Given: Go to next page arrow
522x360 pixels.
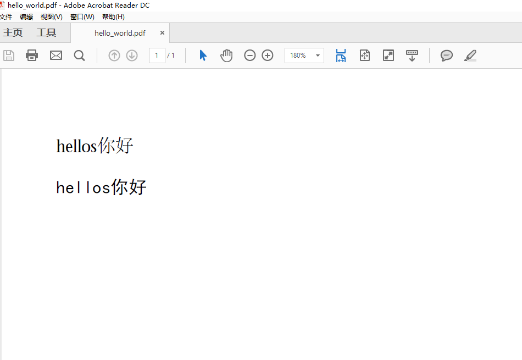Looking at the screenshot, I should pyautogui.click(x=131, y=56).
